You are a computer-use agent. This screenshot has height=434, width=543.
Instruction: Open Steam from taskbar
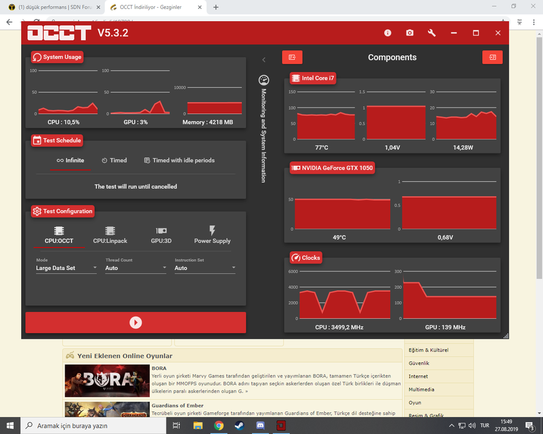(240, 426)
